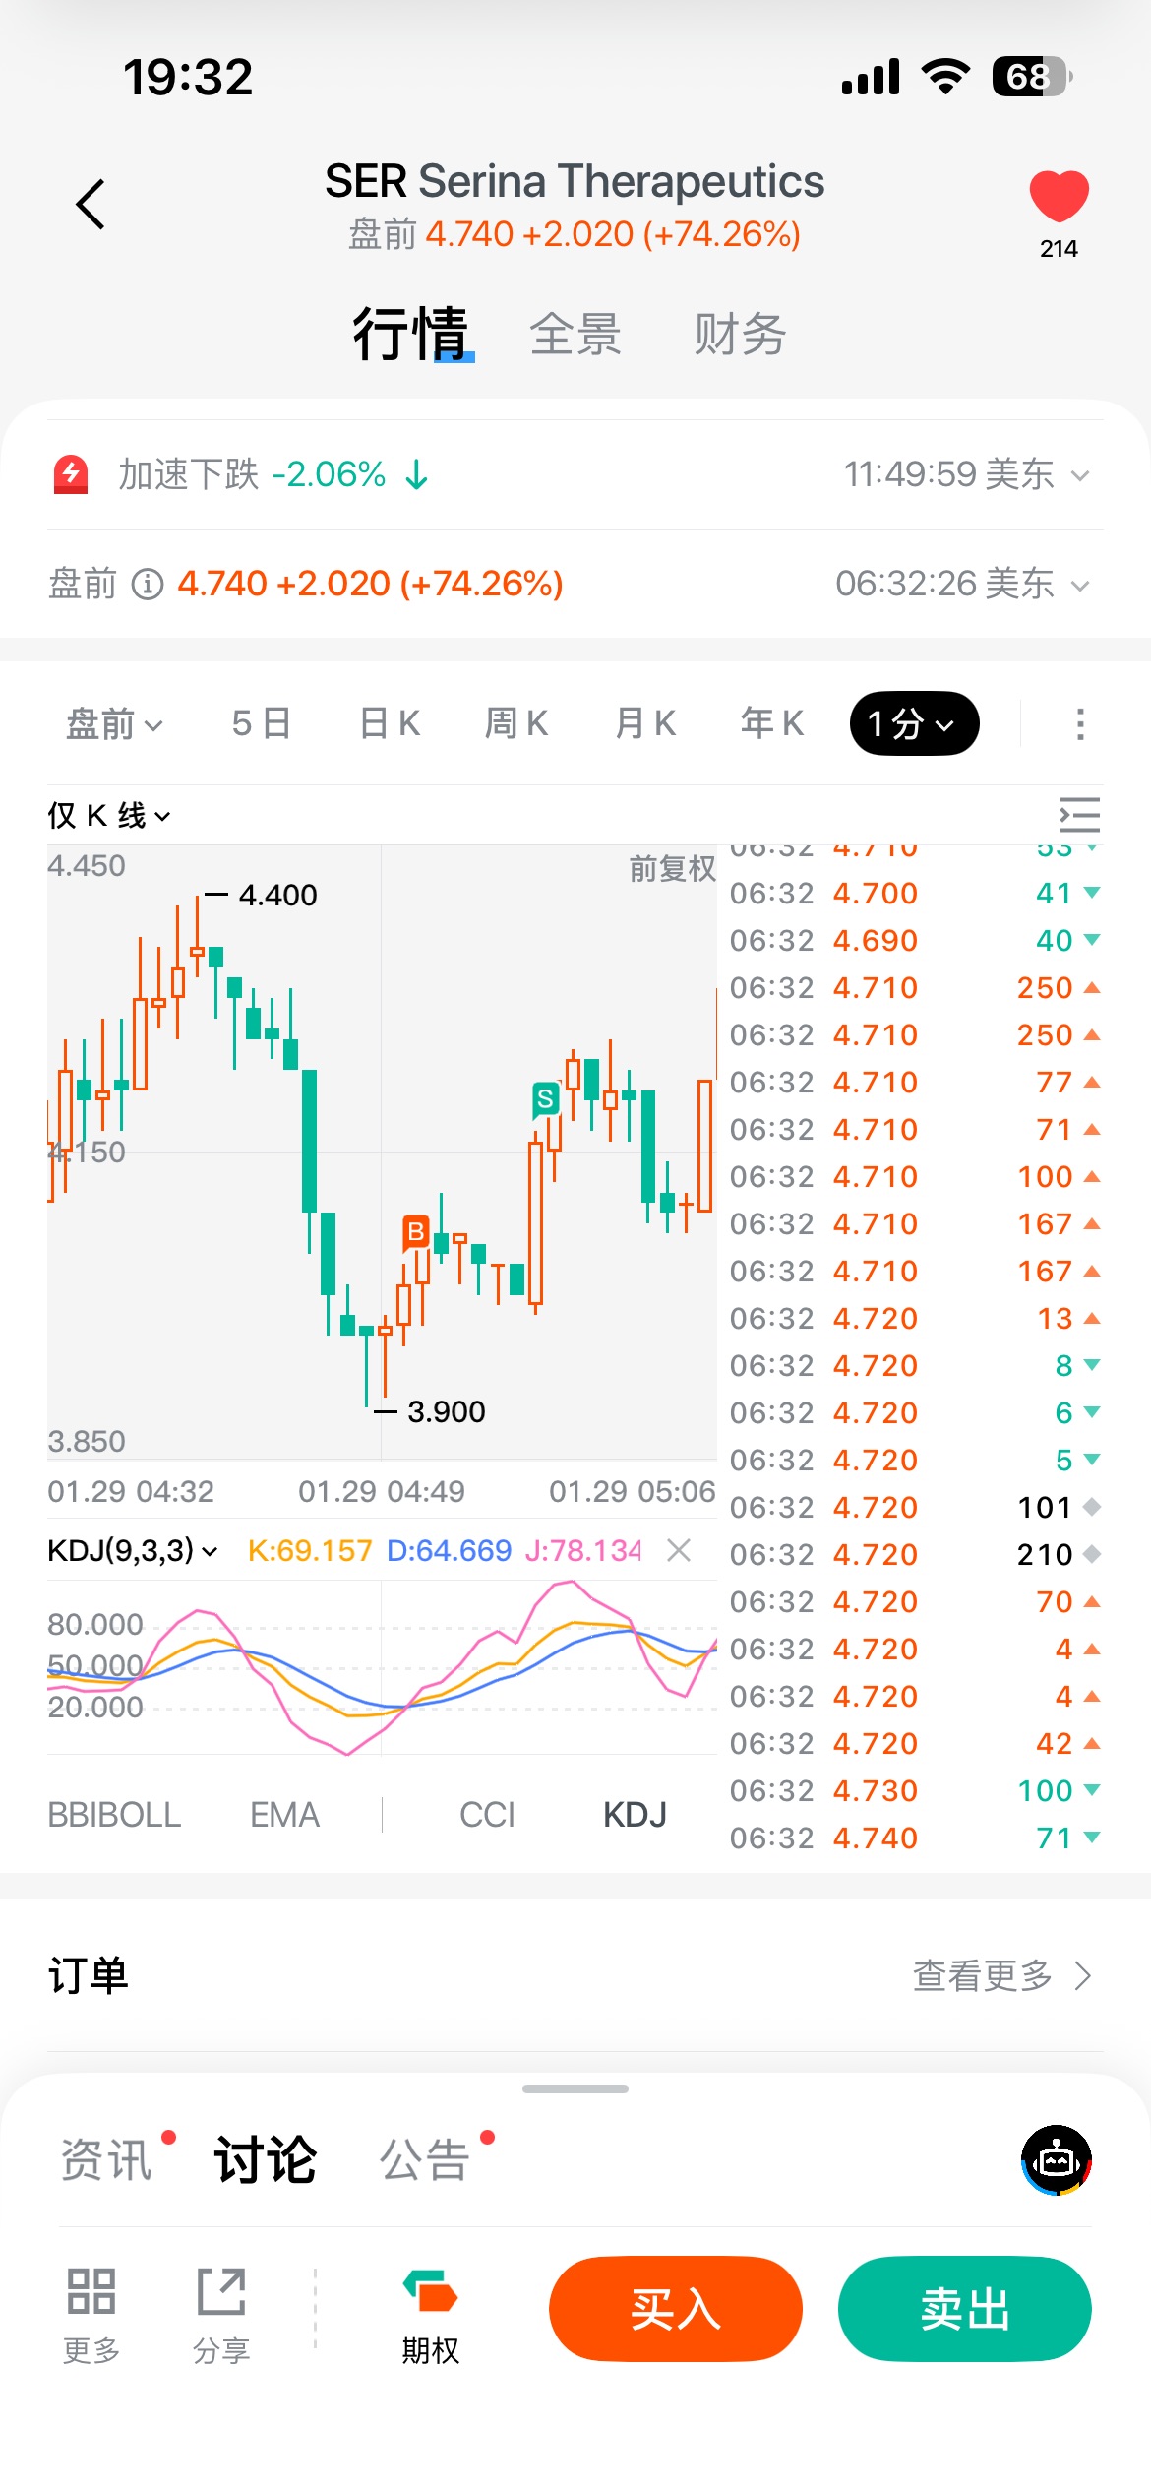
Task: Switch indicator to BBIBOLL
Action: pos(114,1815)
